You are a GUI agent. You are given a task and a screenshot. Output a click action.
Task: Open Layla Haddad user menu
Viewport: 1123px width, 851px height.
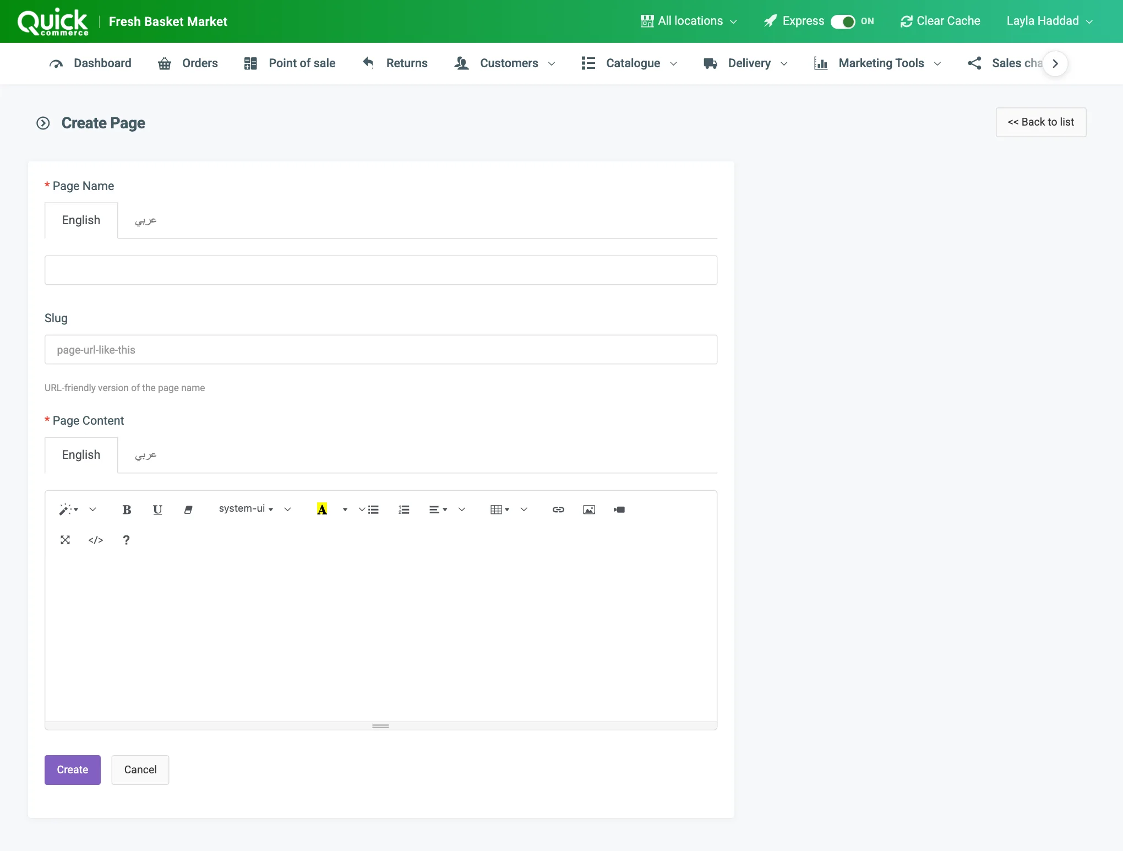(1049, 21)
